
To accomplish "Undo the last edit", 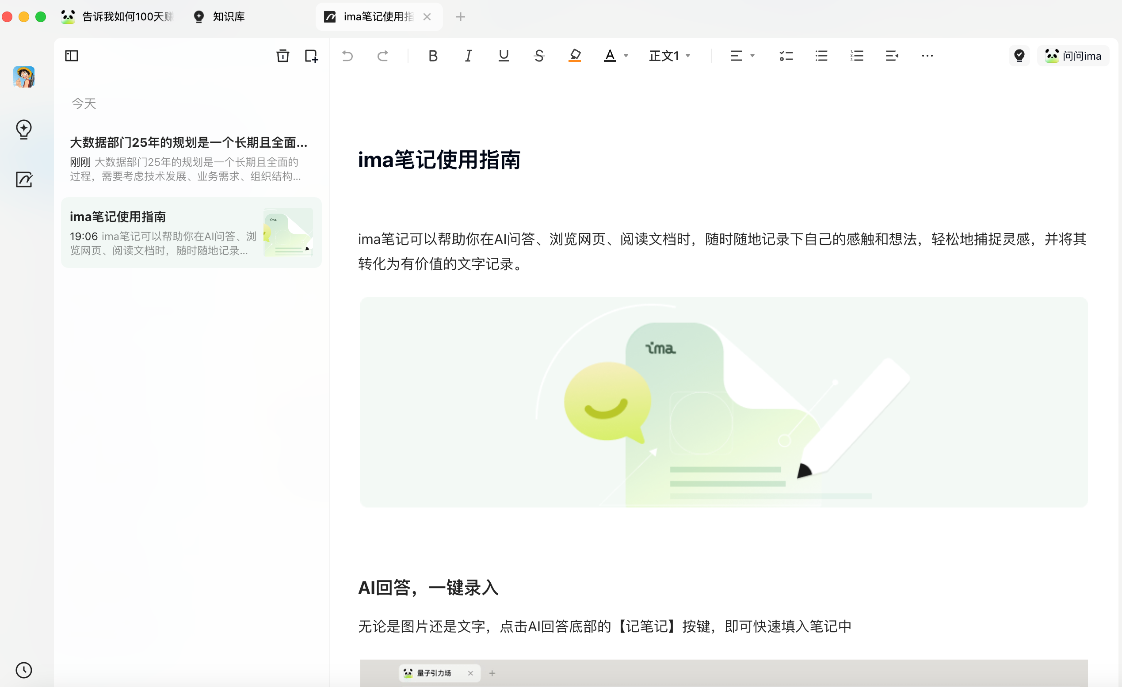I will pos(347,56).
